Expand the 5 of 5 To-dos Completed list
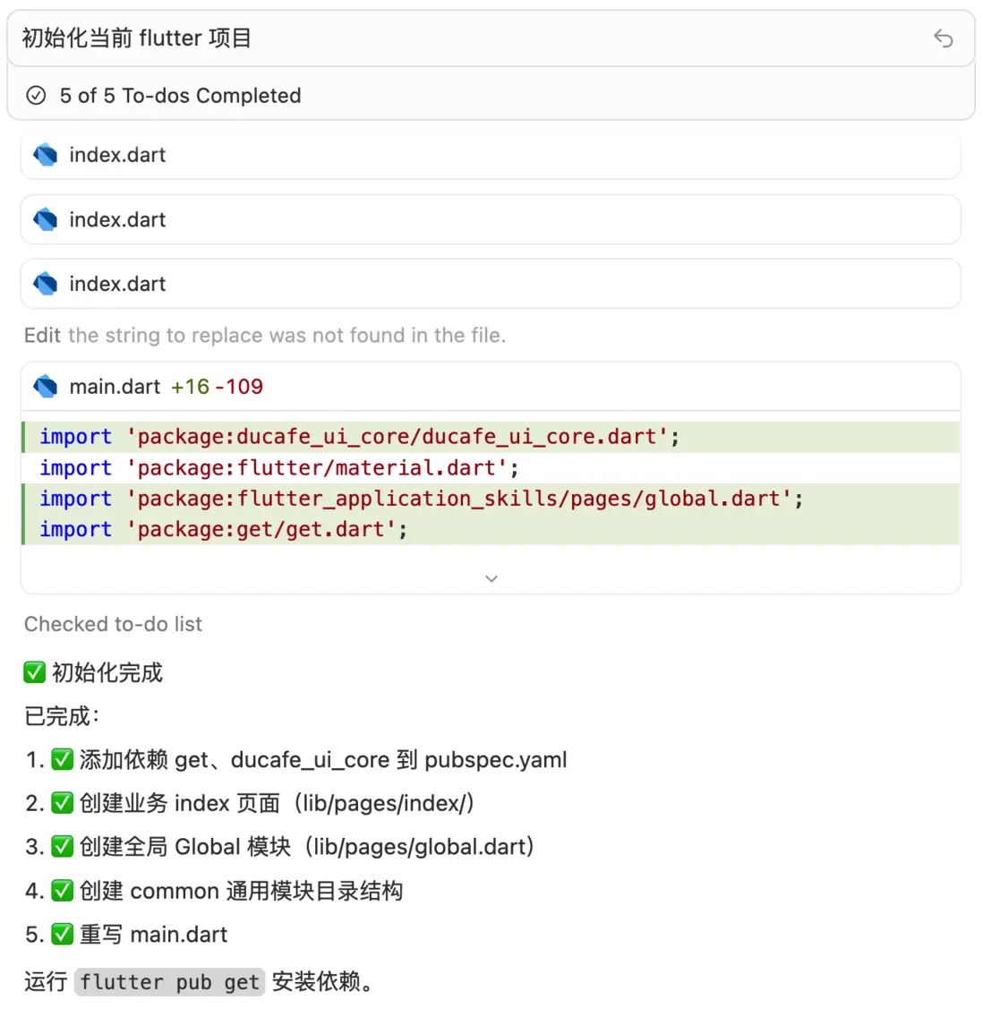Viewport: 983px width, 1017px height. click(180, 96)
